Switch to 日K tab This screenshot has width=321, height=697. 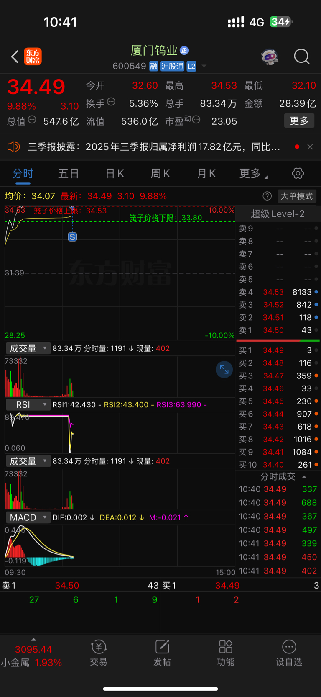[x=115, y=174]
